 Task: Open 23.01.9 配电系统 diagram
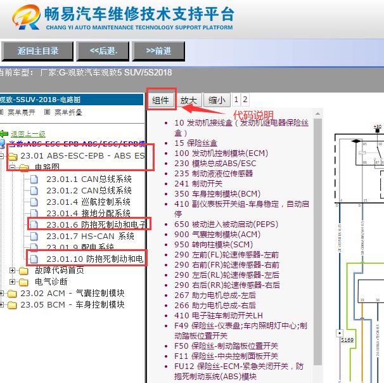tap(80, 247)
